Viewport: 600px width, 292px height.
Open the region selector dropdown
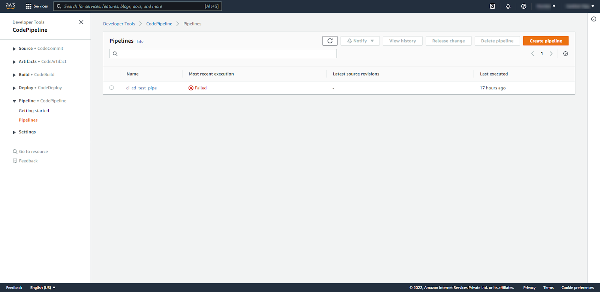tap(546, 6)
